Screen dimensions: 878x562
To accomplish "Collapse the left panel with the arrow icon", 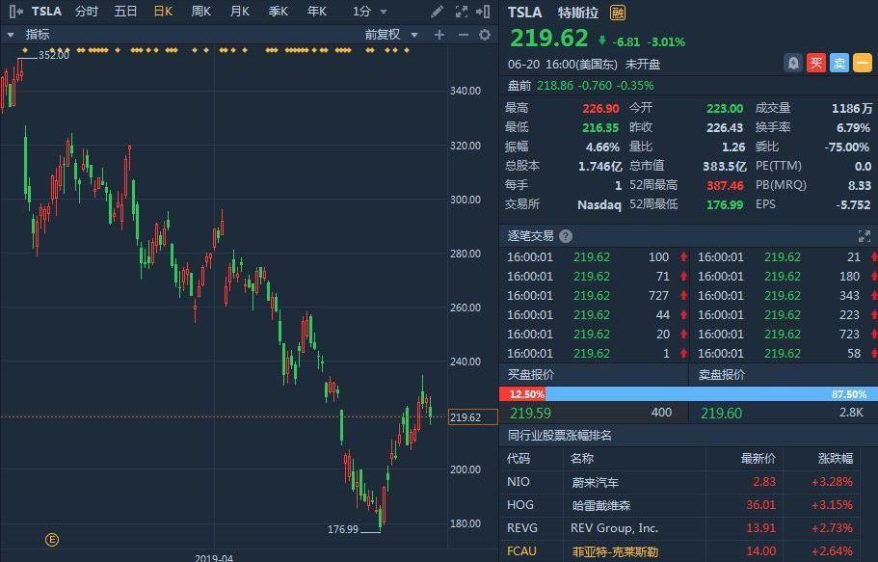I will point(15,12).
